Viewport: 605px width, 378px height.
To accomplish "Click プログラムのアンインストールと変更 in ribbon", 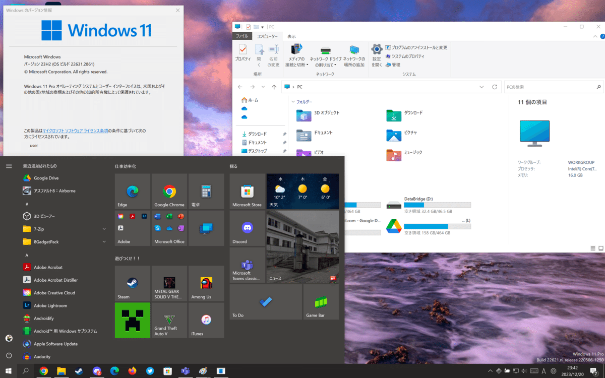I will pos(416,47).
